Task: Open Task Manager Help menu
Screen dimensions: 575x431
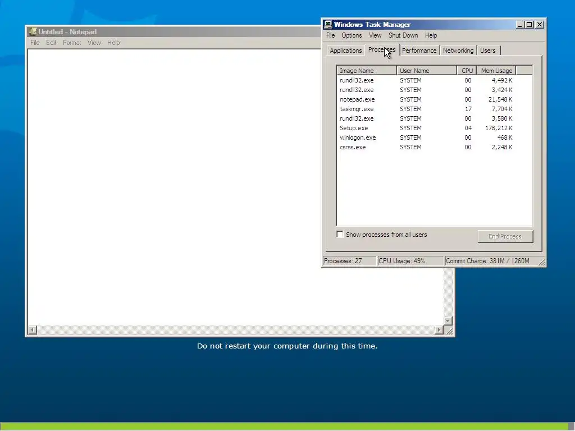Action: [431, 35]
